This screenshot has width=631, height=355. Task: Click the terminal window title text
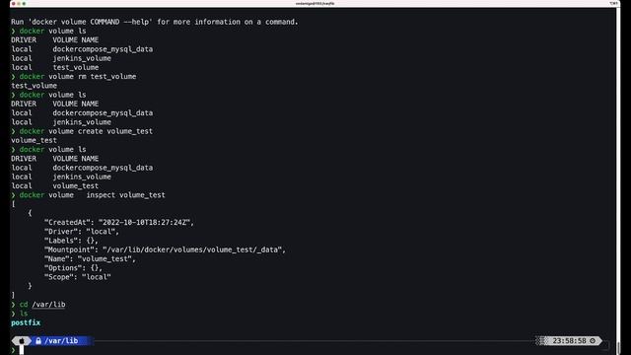[x=315, y=3]
